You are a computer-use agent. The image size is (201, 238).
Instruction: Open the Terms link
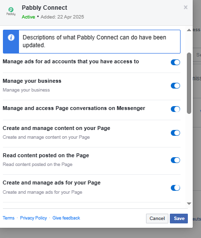point(9,218)
